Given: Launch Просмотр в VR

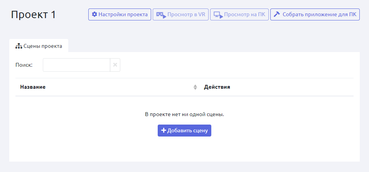Looking at the screenshot, I should click(x=180, y=15).
